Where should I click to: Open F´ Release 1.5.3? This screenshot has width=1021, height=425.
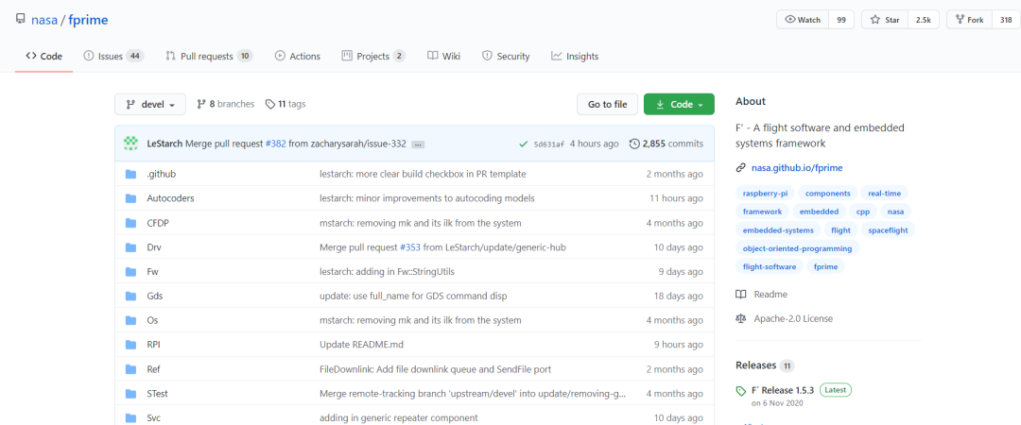click(x=784, y=390)
